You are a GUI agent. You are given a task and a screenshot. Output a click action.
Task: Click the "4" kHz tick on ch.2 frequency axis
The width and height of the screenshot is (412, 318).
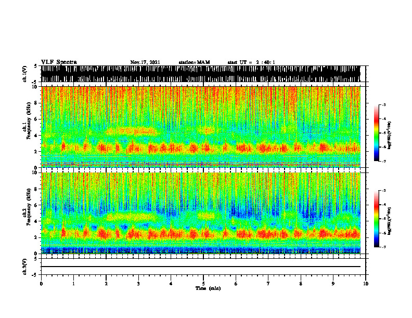pos(36,221)
